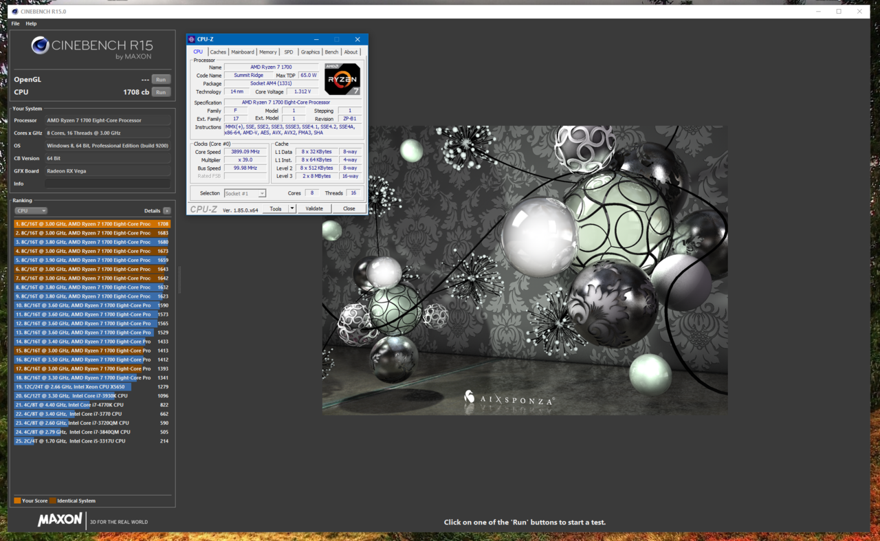
Task: Click the orange Your Score legend swatch
Action: (17, 500)
